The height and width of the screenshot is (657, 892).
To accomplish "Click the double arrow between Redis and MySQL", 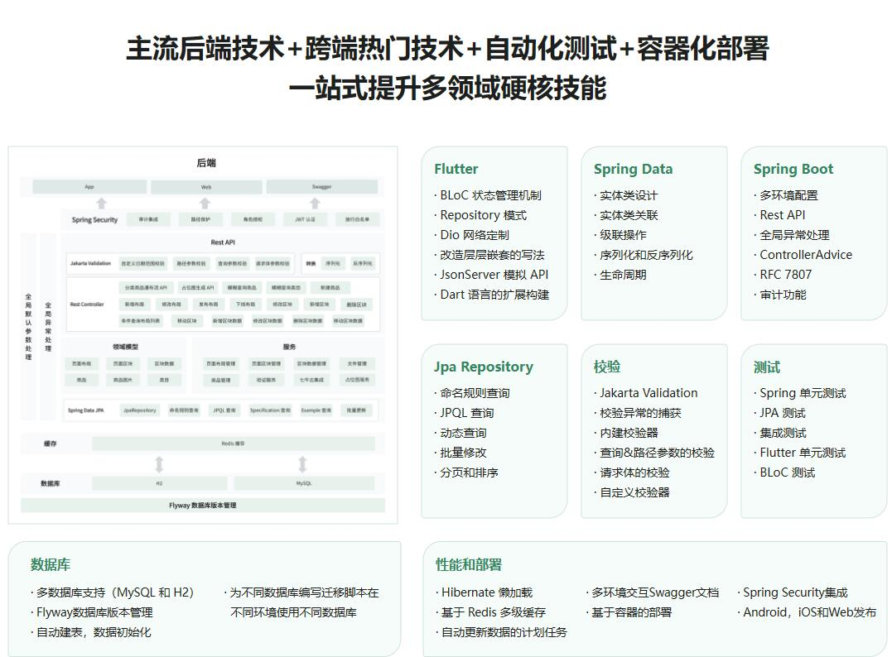I will 302,464.
